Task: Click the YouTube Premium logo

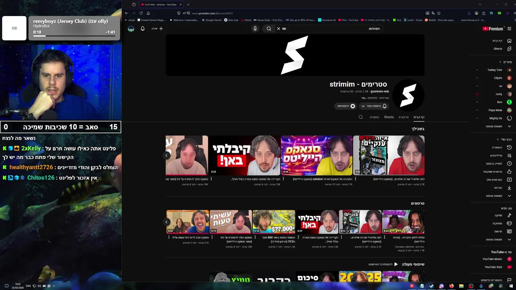Action: [493, 29]
